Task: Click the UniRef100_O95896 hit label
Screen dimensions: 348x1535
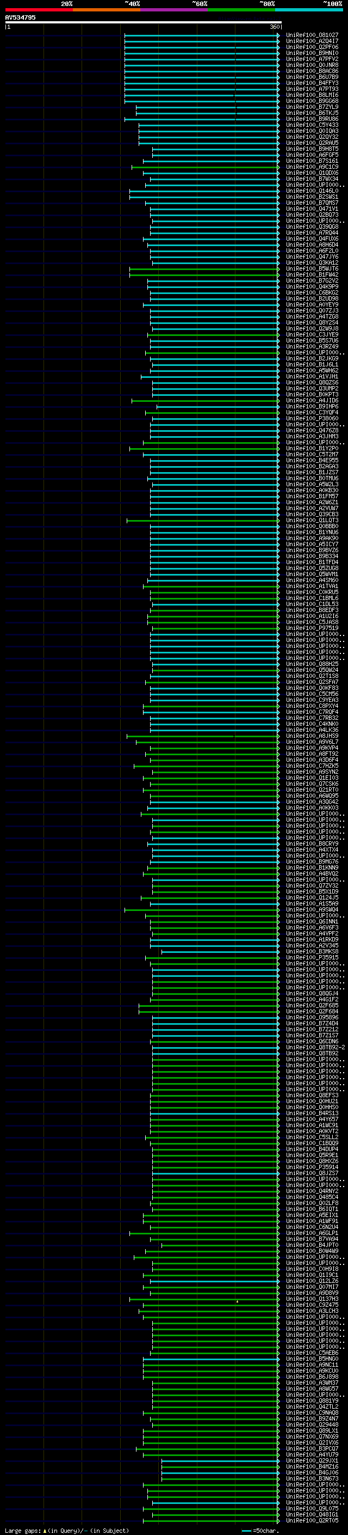Action: click(x=312, y=1018)
